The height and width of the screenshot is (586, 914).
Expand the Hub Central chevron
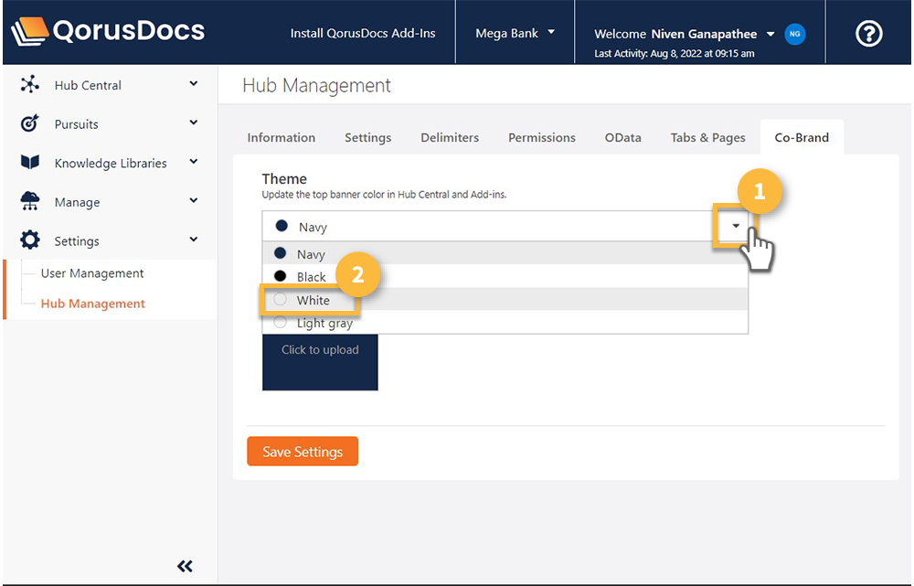coord(193,84)
